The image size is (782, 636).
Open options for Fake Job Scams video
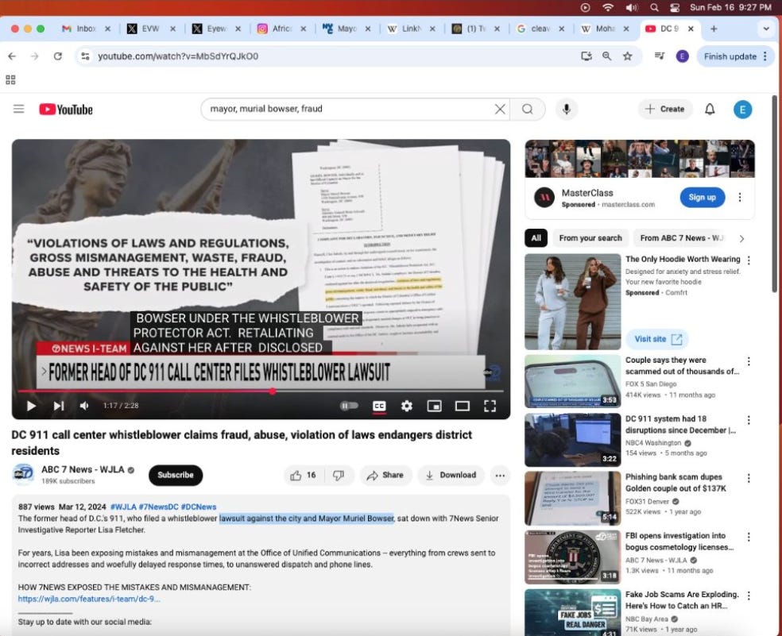749,596
